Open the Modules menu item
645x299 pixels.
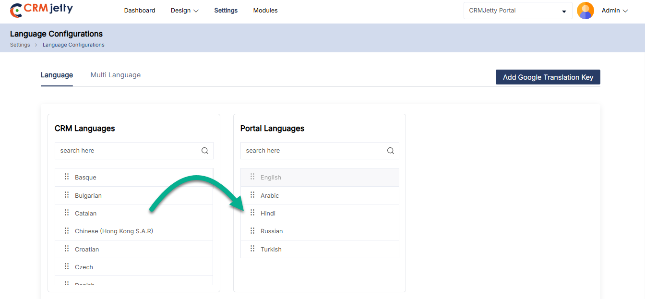pos(265,11)
